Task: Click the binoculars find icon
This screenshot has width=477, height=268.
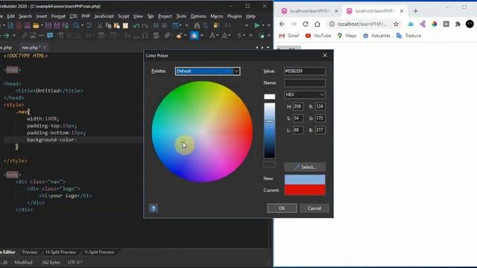Action: pos(197,25)
